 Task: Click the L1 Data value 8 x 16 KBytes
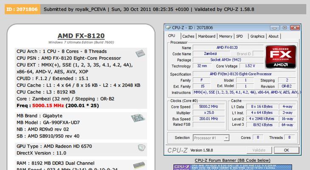262,107
